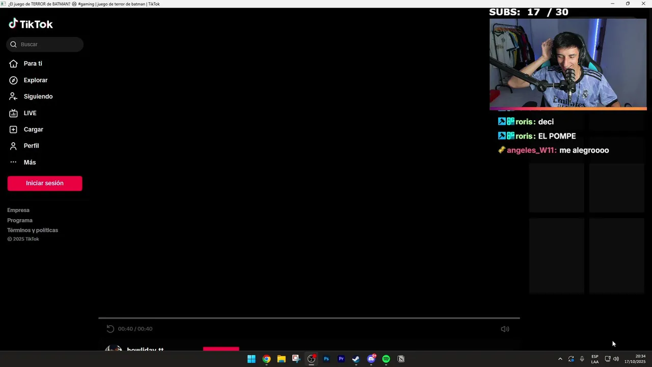Click the streamer webcam overlay

(568, 64)
